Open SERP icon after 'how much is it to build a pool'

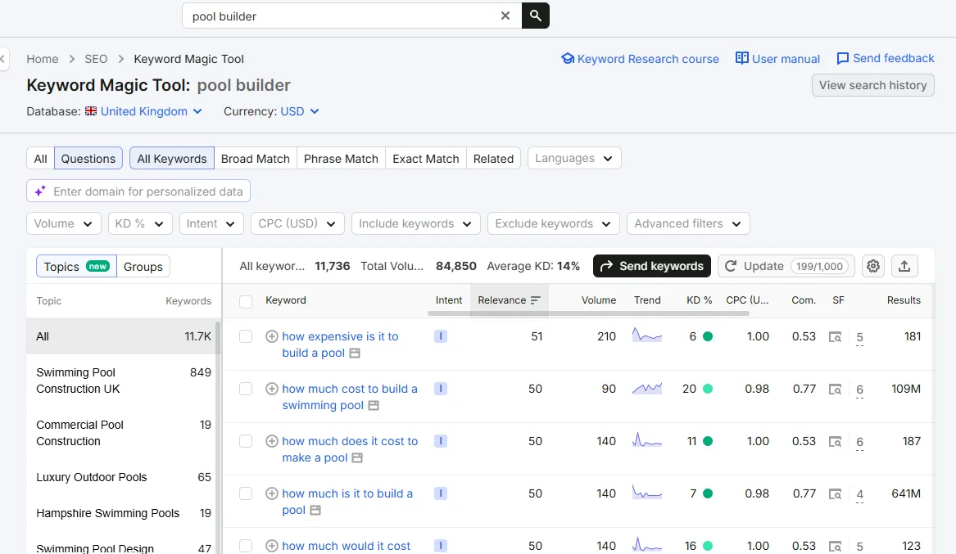click(315, 510)
